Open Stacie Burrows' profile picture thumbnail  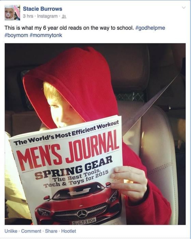[x=12, y=13]
